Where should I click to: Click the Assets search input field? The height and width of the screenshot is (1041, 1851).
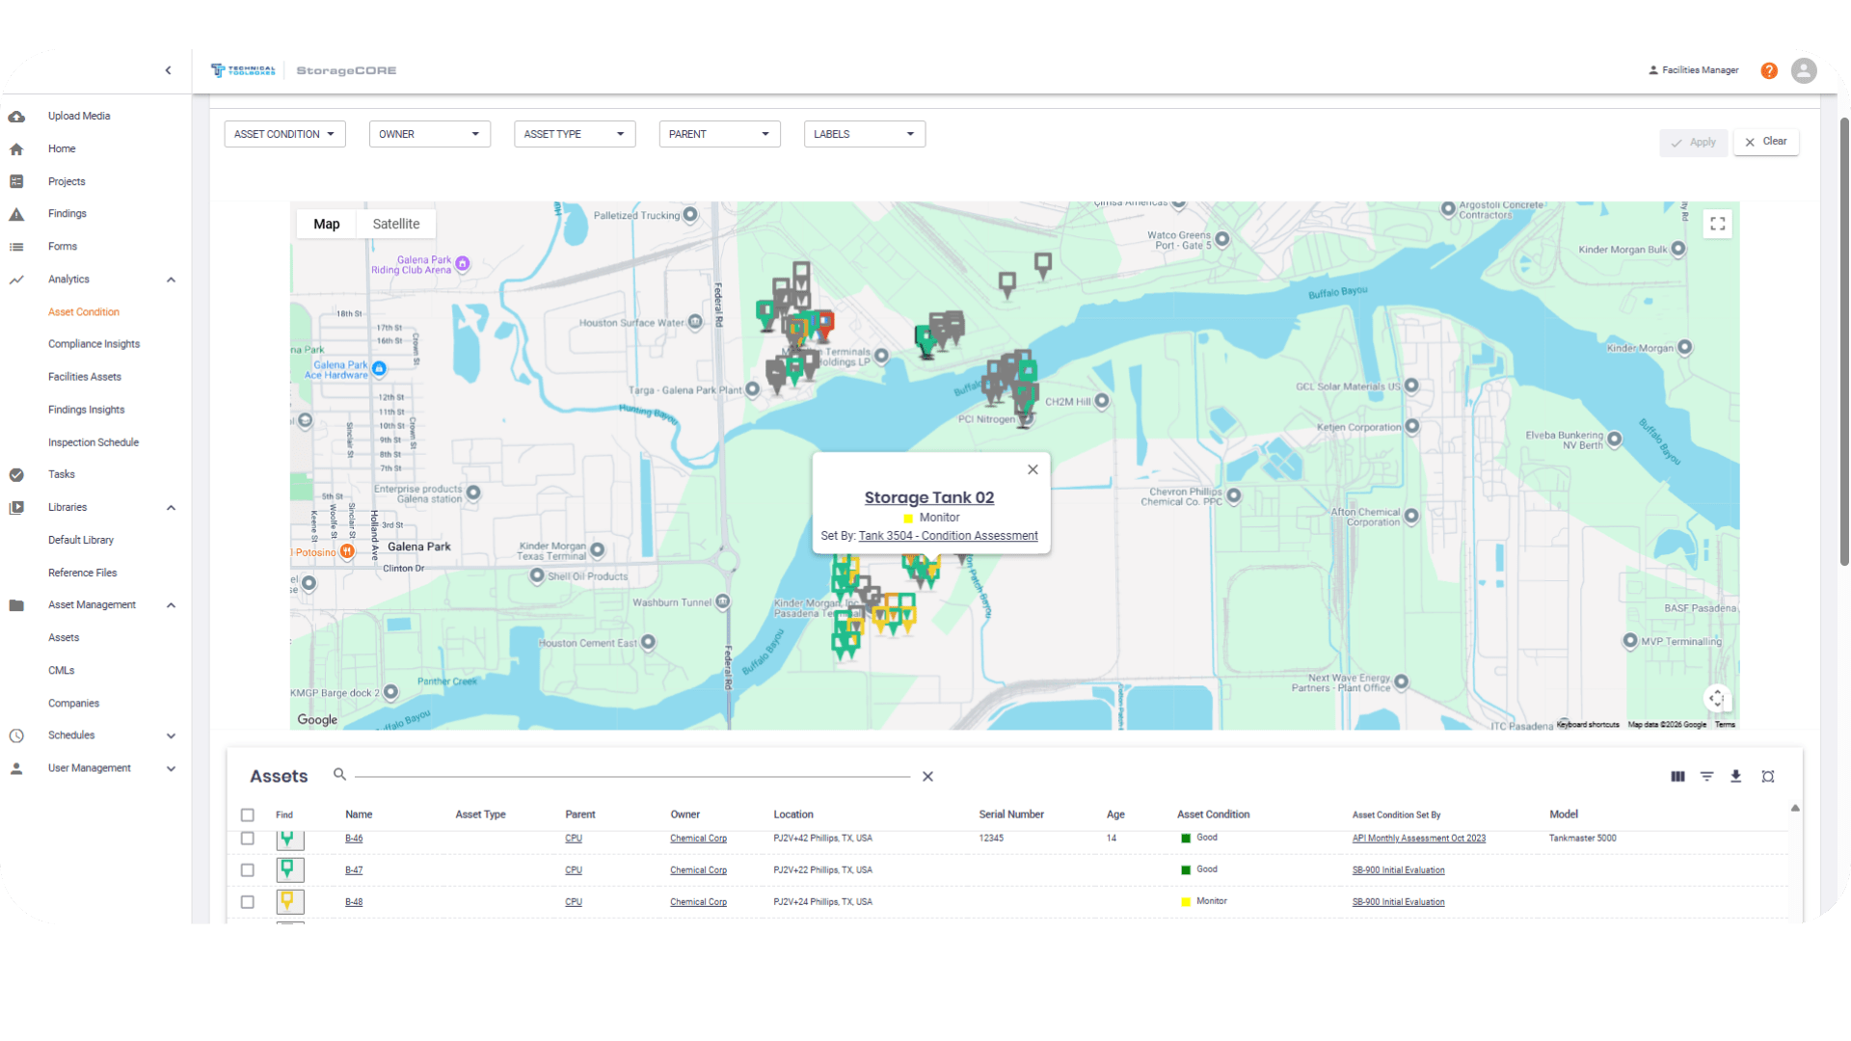[632, 775]
